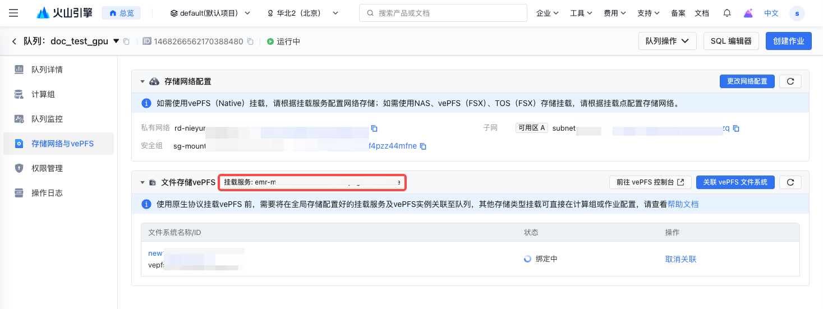The width and height of the screenshot is (823, 309).
Task: Open the user avatar menu
Action: pyautogui.click(x=797, y=13)
